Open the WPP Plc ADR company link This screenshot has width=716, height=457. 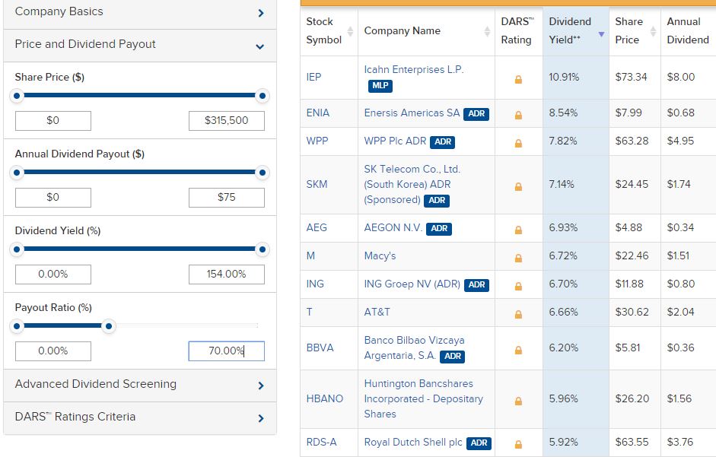[395, 141]
